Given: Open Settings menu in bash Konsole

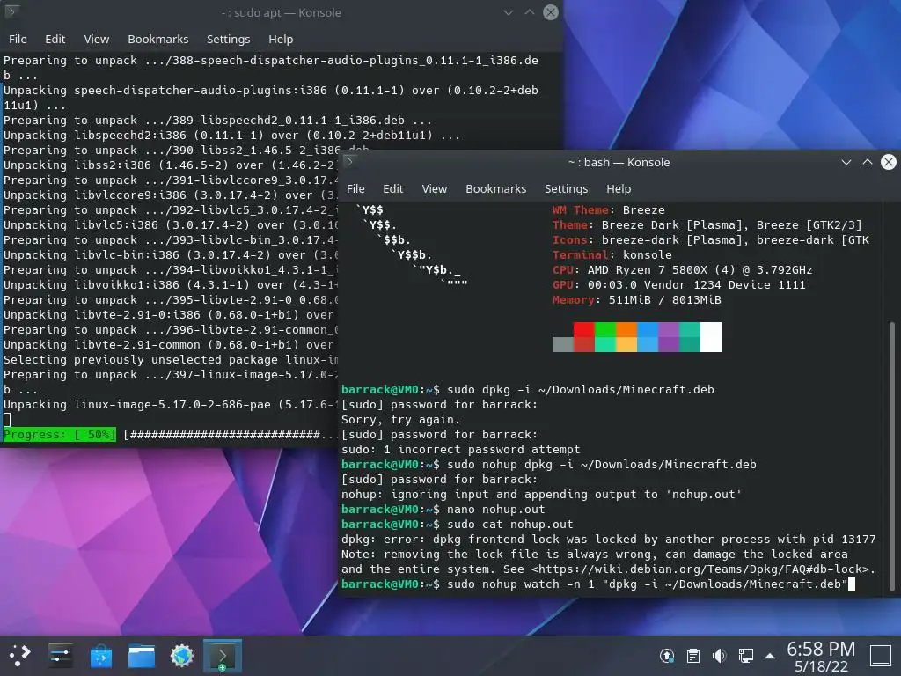Looking at the screenshot, I should tap(566, 188).
